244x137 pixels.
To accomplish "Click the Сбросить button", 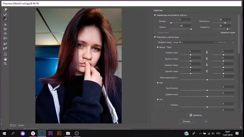I will click(x=223, y=42).
